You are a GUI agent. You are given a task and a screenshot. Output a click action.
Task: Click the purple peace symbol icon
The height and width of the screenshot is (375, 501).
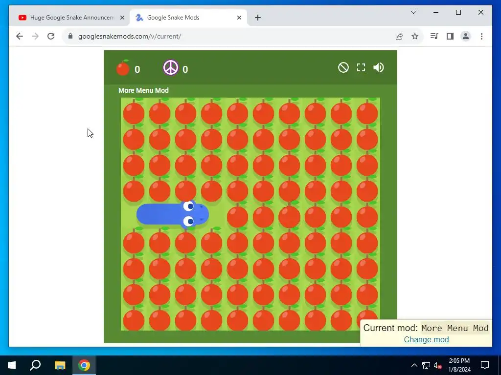[x=171, y=67]
